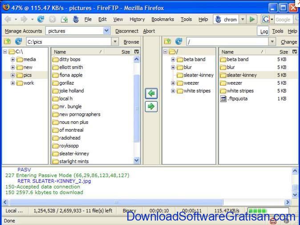Click in the Google search box
The image size is (300, 225).
tap(284, 20)
